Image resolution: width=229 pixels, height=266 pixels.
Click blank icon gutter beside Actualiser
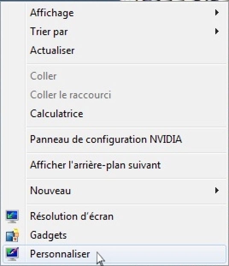tap(13, 50)
